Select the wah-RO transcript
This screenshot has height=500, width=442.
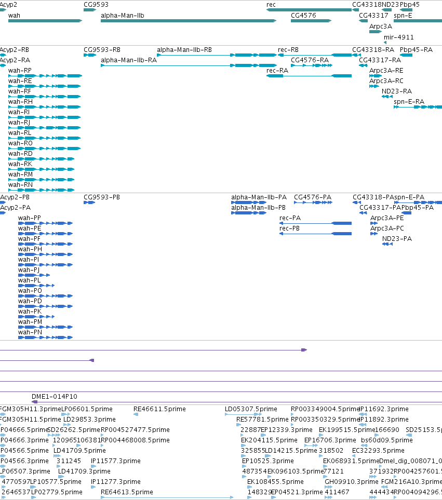tap(44, 148)
